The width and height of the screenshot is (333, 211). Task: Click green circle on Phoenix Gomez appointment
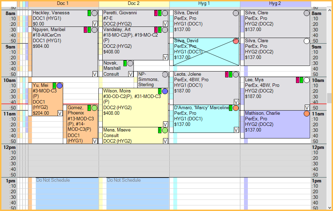pos(94,108)
